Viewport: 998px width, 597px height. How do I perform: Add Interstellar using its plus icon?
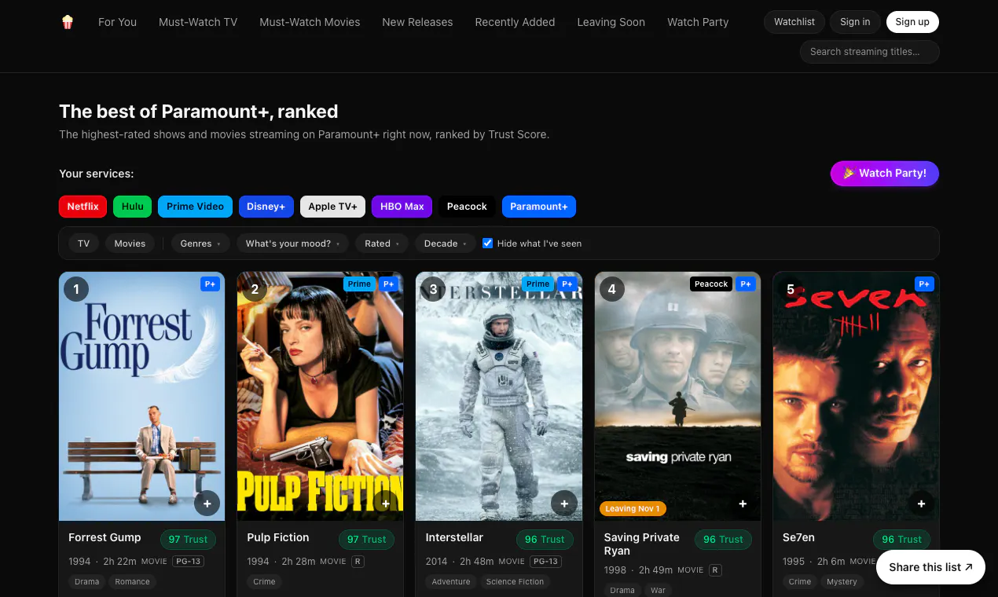(564, 503)
